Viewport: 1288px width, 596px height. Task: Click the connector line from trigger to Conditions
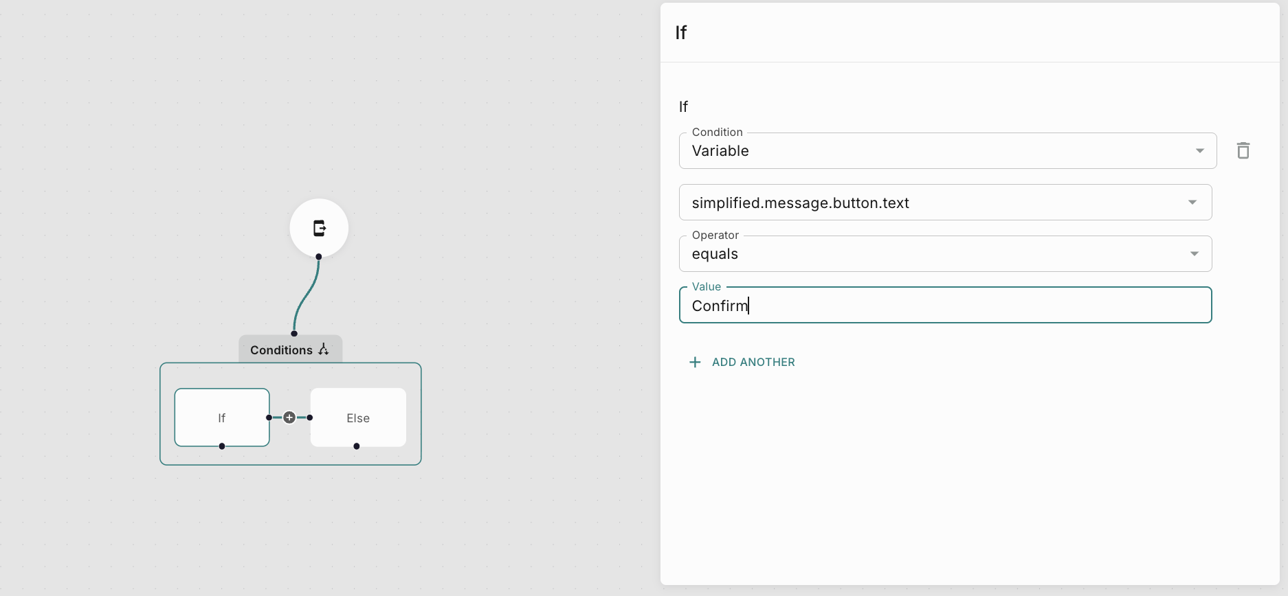click(x=306, y=295)
